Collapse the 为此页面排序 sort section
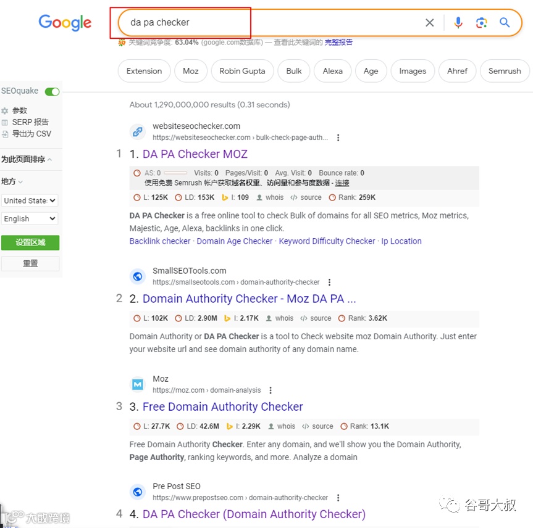The image size is (533, 528). pyautogui.click(x=26, y=159)
